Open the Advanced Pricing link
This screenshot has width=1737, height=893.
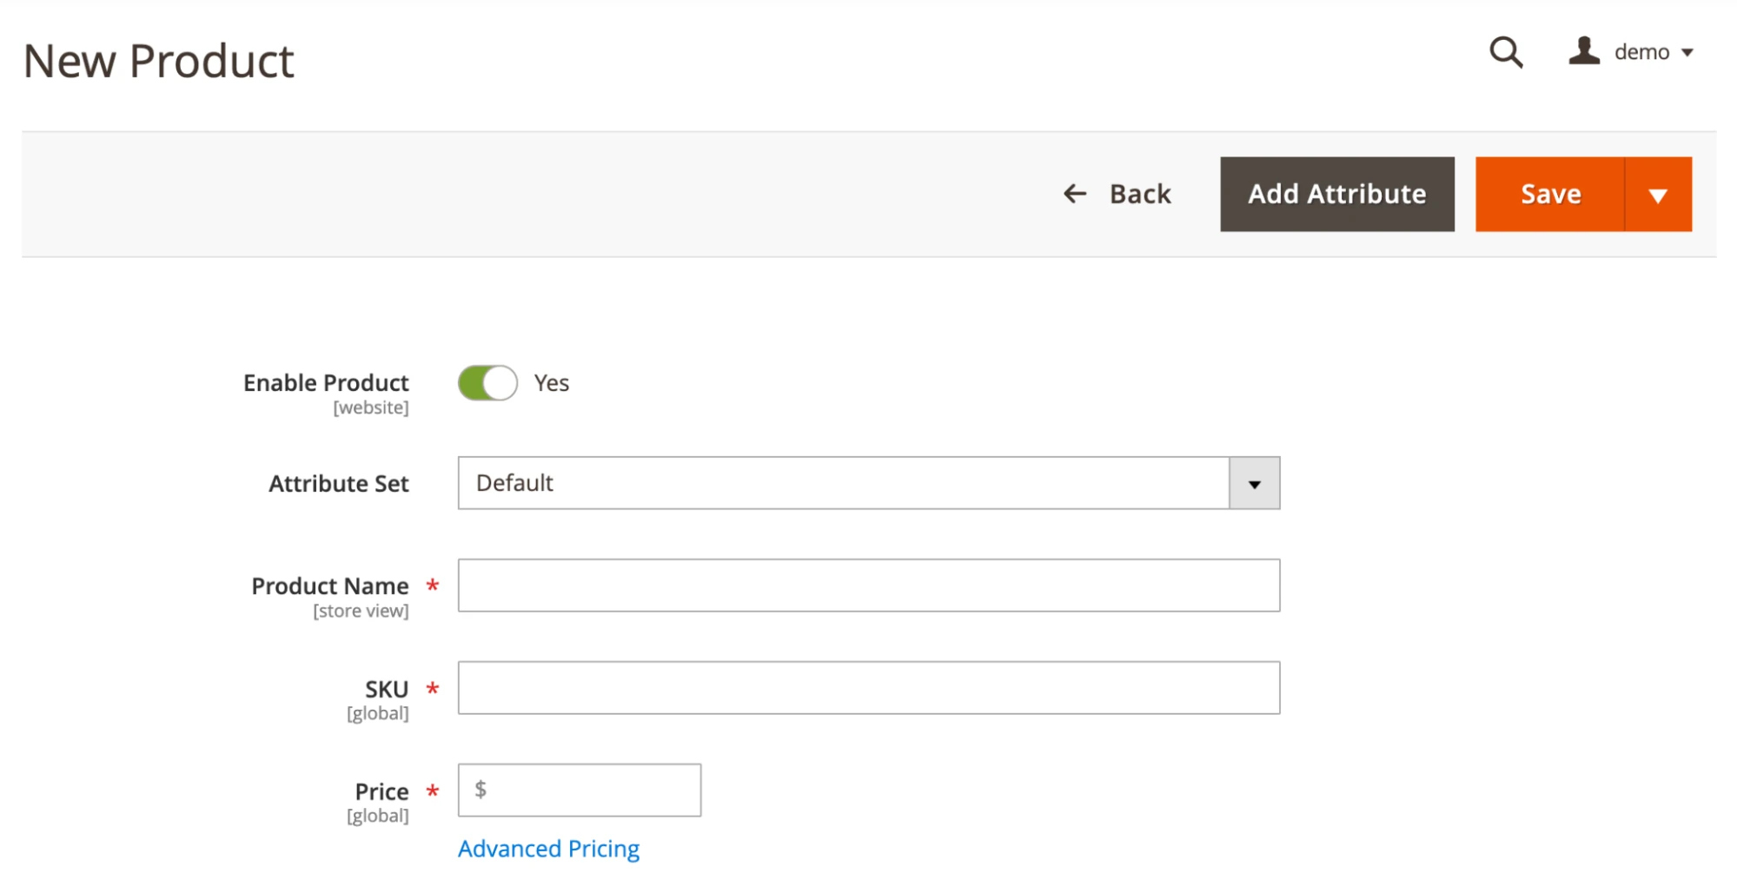[x=548, y=849]
